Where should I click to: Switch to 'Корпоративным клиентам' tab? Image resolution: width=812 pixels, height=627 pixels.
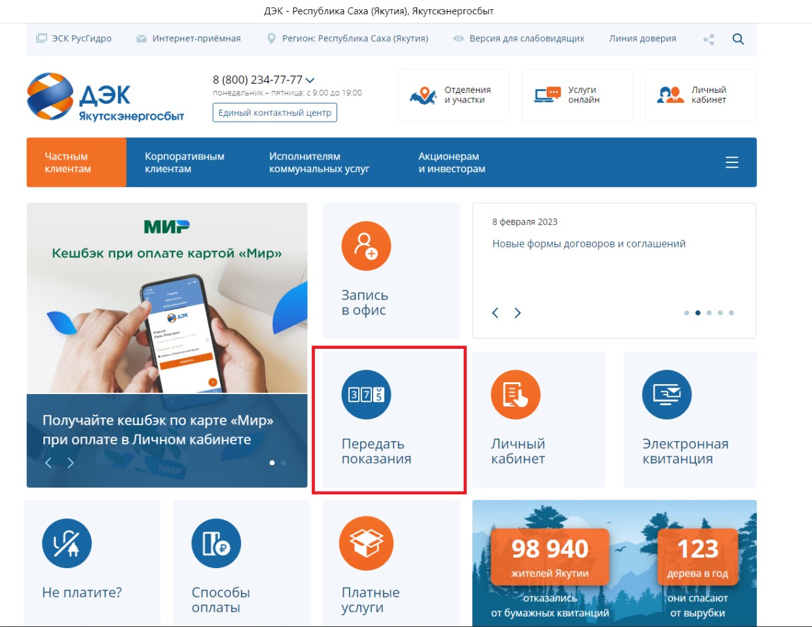coord(184,162)
